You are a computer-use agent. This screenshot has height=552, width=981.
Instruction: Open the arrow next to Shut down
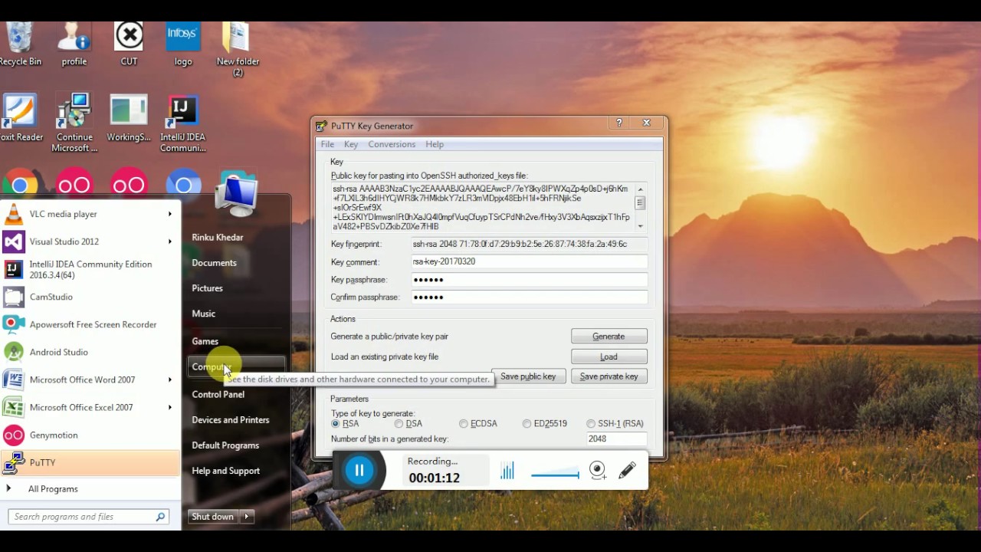coord(247,517)
